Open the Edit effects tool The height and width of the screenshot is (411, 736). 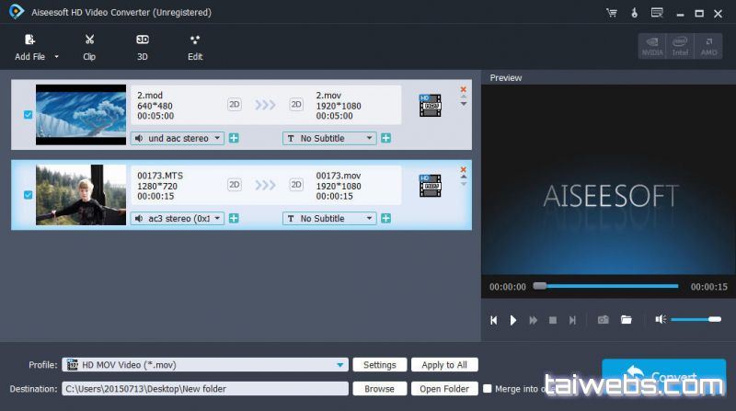coord(195,47)
